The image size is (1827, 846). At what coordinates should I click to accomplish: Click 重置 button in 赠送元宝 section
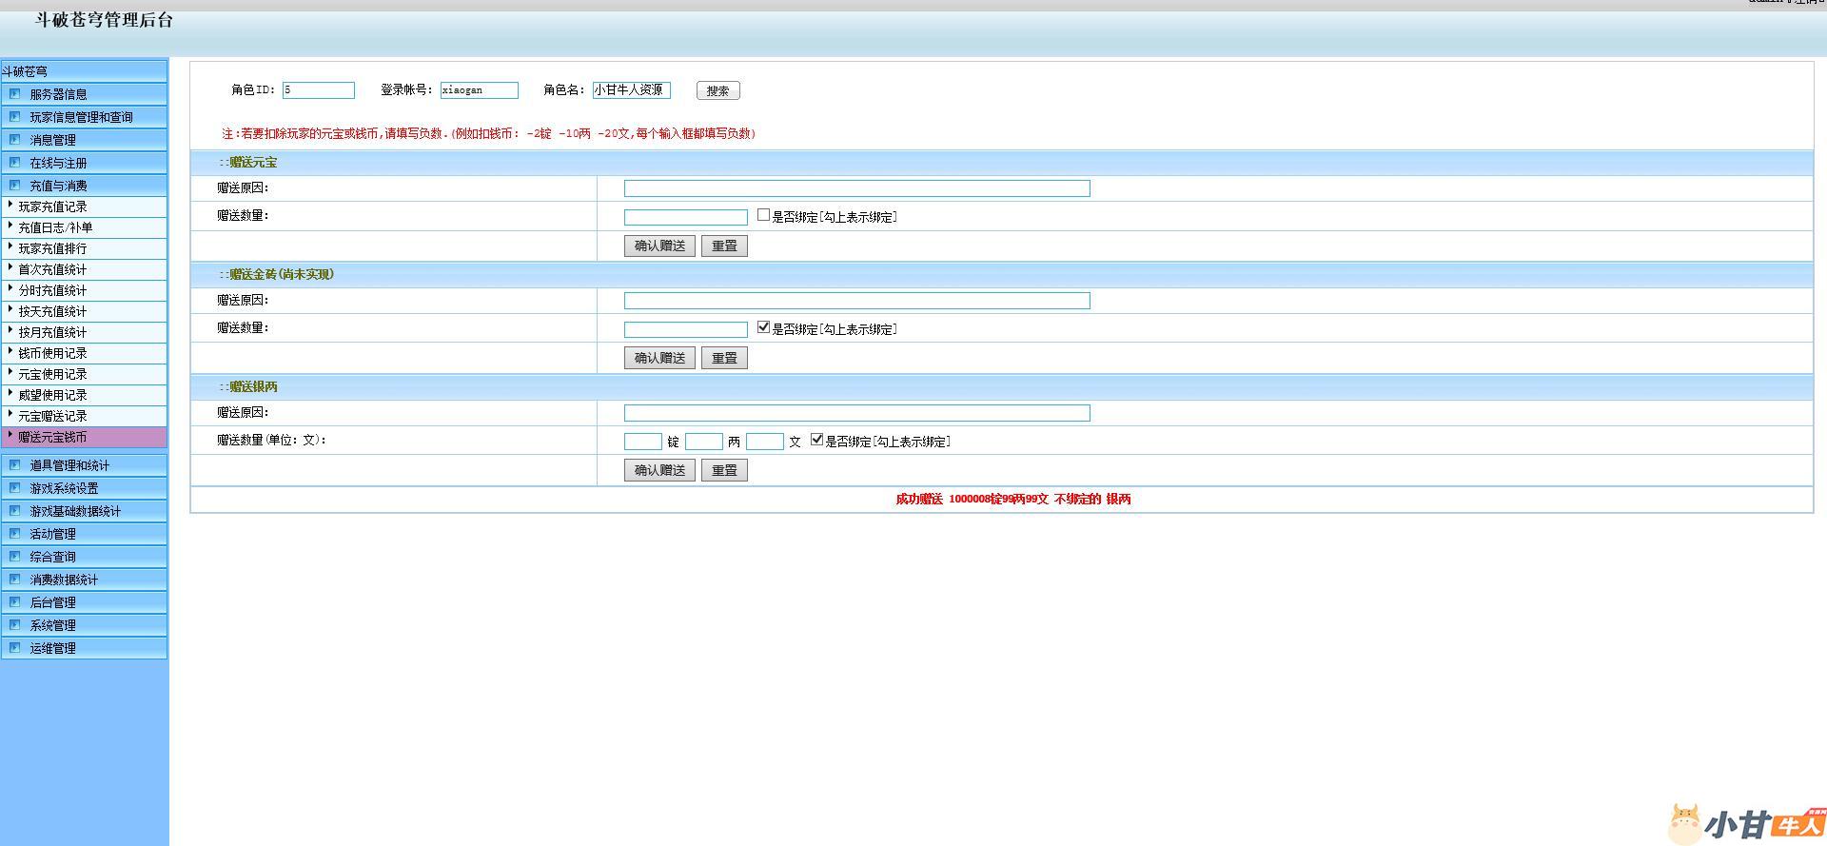[x=724, y=246]
